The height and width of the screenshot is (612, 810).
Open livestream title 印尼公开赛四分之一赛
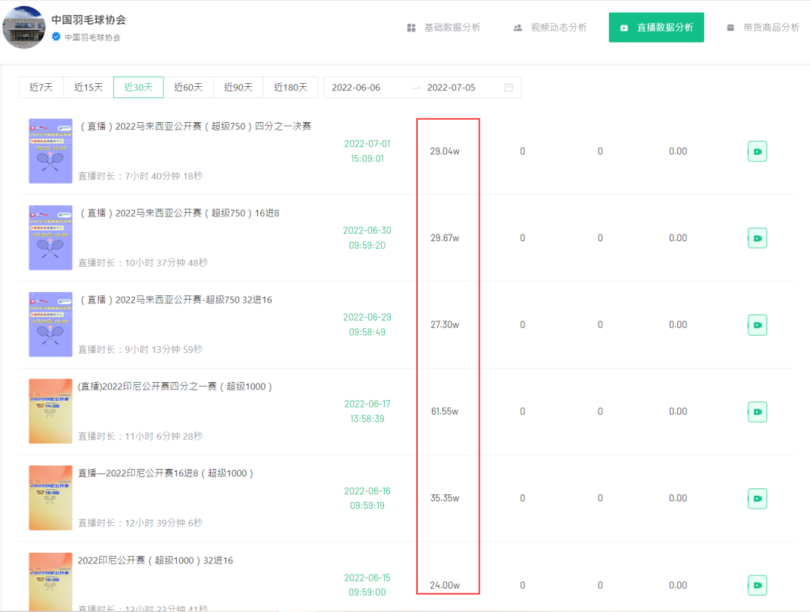coord(175,386)
